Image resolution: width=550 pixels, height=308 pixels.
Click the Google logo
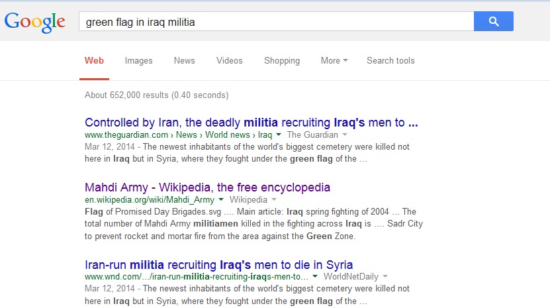pos(35,22)
